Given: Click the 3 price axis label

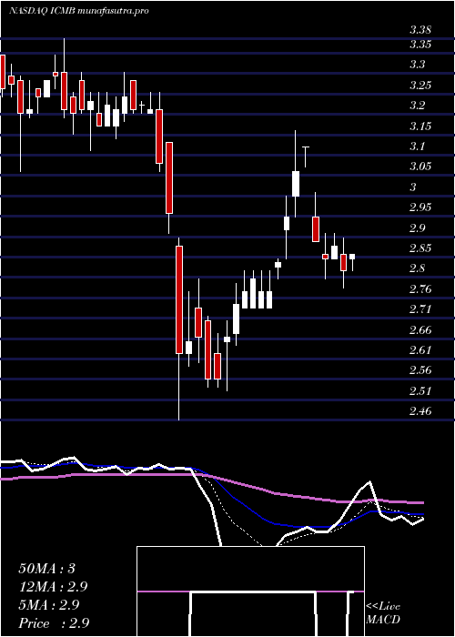Looking at the screenshot, I should pos(413,187).
